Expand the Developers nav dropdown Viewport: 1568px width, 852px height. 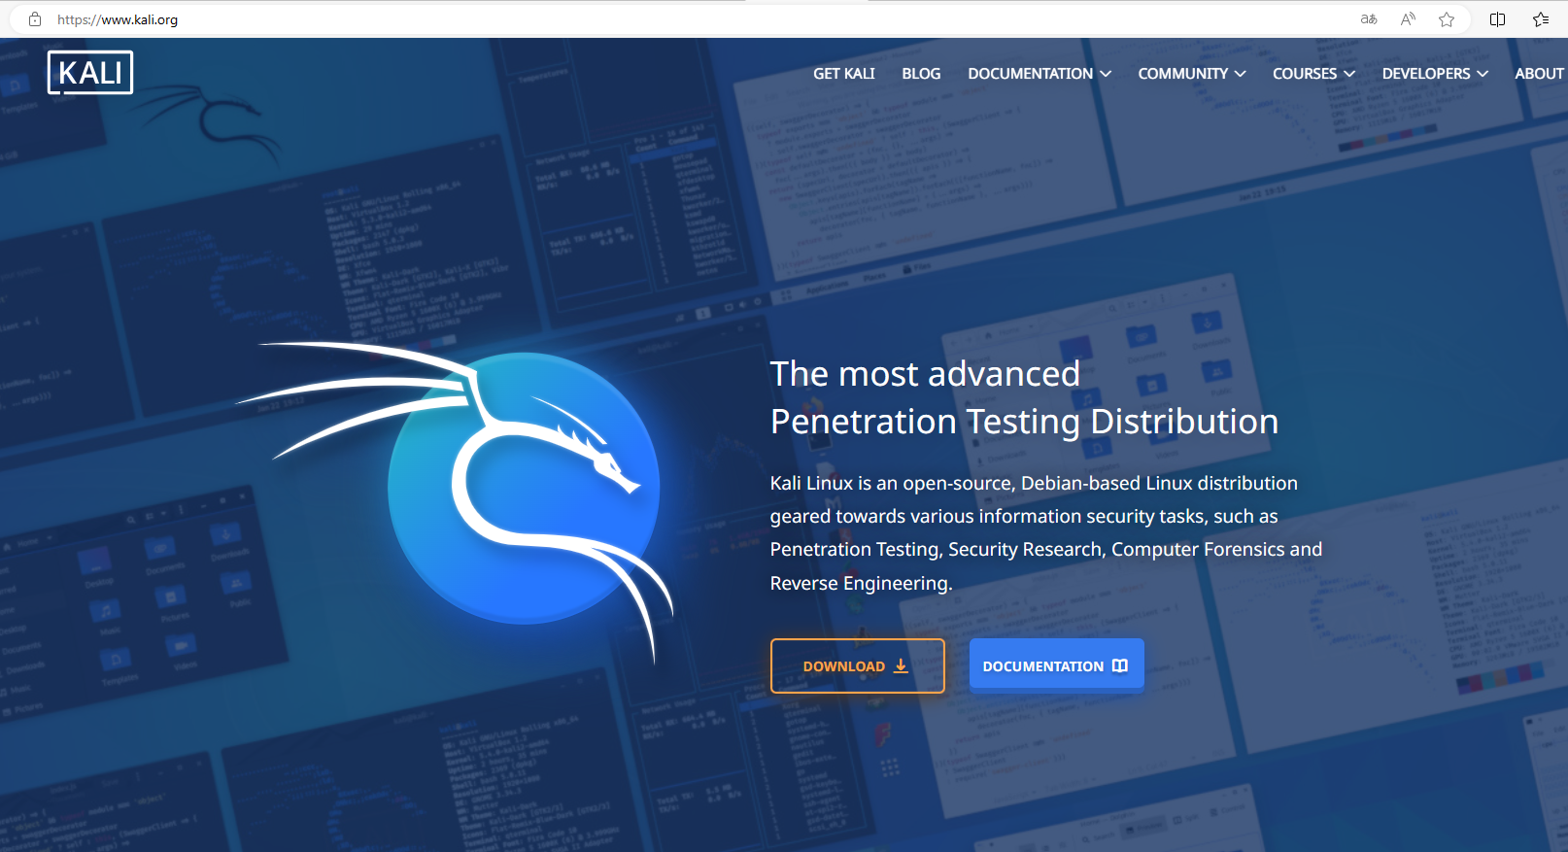pos(1434,74)
